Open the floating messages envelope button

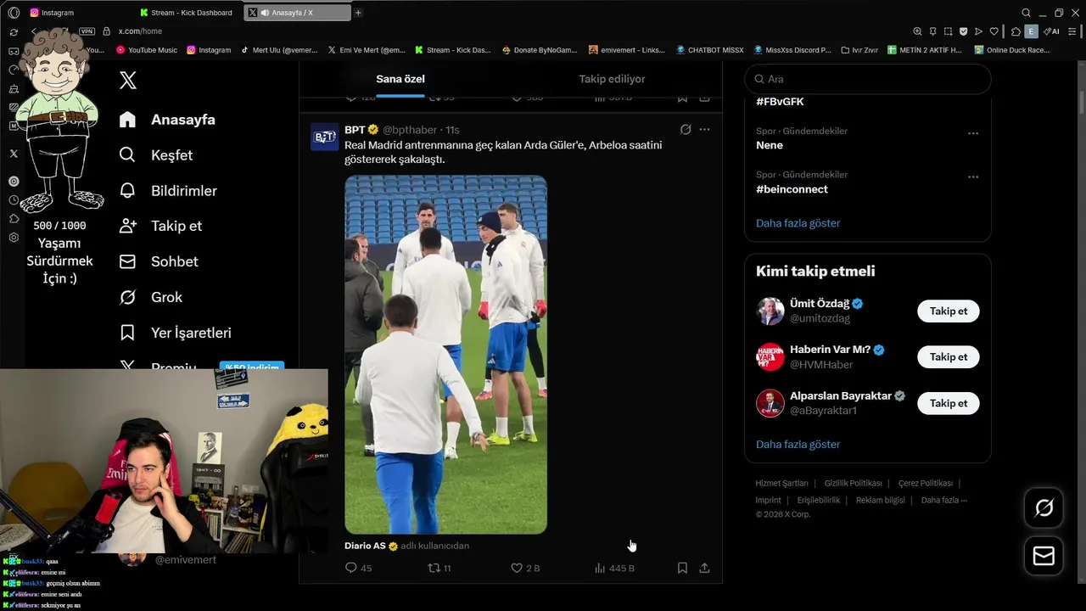point(1044,556)
